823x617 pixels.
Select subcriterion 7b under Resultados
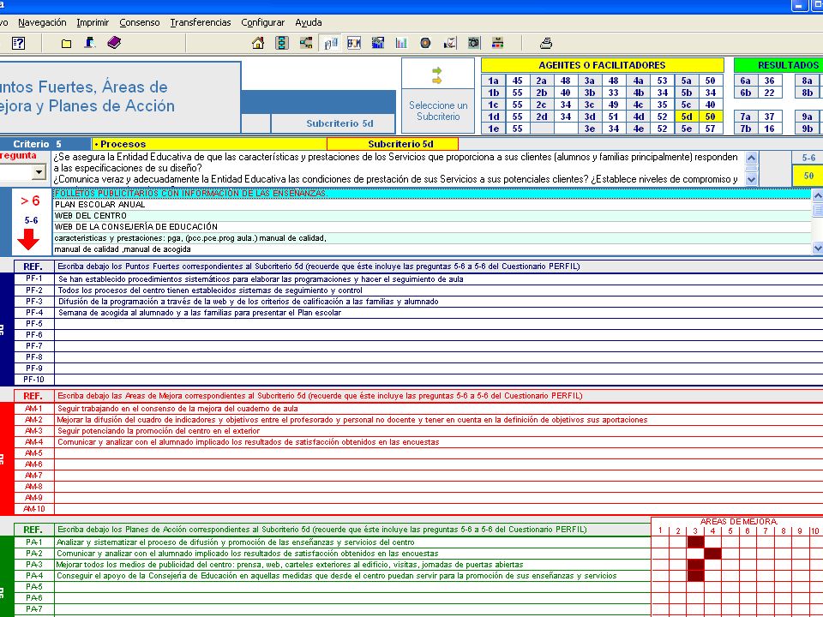[745, 129]
